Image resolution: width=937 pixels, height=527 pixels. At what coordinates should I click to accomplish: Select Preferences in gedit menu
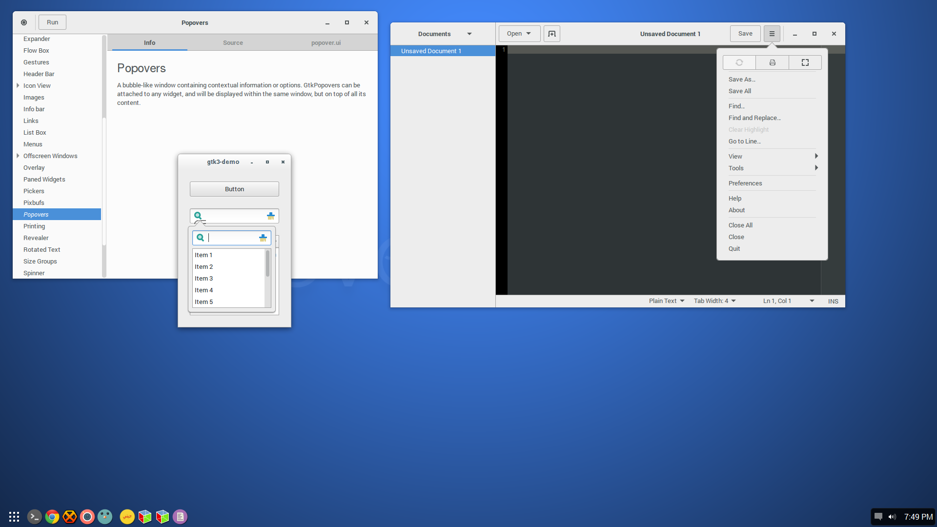click(772, 183)
